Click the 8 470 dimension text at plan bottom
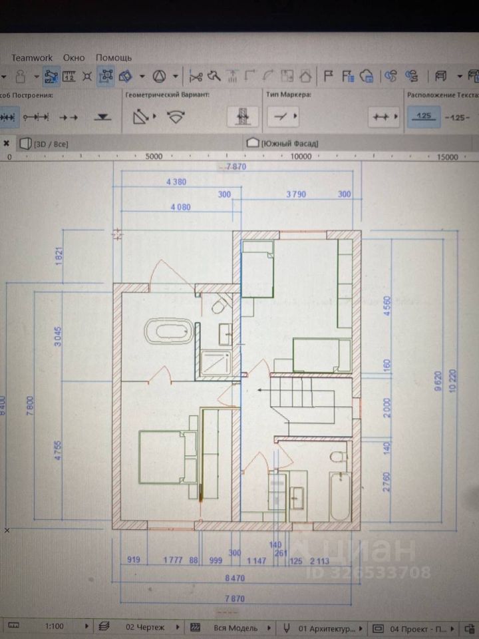The width and height of the screenshot is (479, 639). point(235,578)
